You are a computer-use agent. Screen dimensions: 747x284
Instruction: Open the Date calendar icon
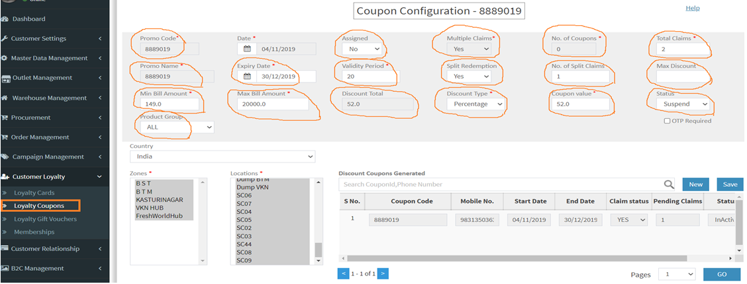pyautogui.click(x=247, y=49)
